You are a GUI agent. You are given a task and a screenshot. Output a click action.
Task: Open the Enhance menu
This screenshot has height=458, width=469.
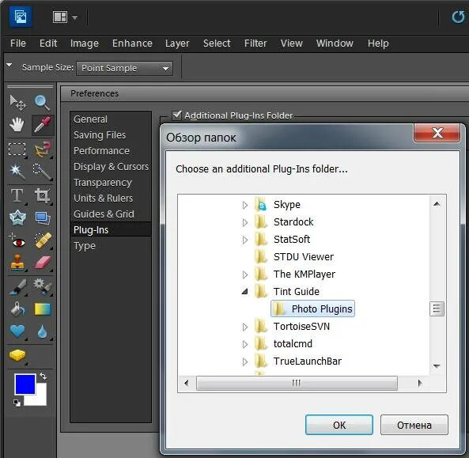click(x=132, y=44)
